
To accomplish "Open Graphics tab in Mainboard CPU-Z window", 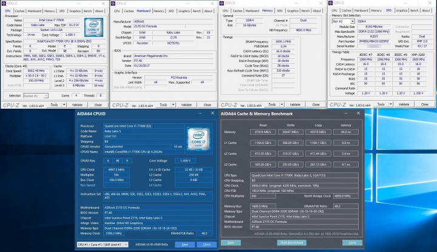I will (x=184, y=11).
